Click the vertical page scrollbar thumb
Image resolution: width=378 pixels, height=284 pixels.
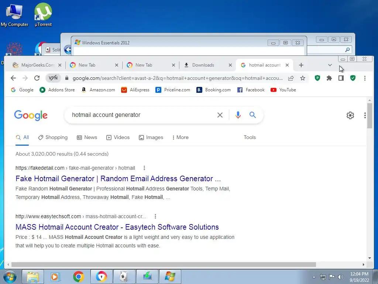pyautogui.click(x=370, y=116)
